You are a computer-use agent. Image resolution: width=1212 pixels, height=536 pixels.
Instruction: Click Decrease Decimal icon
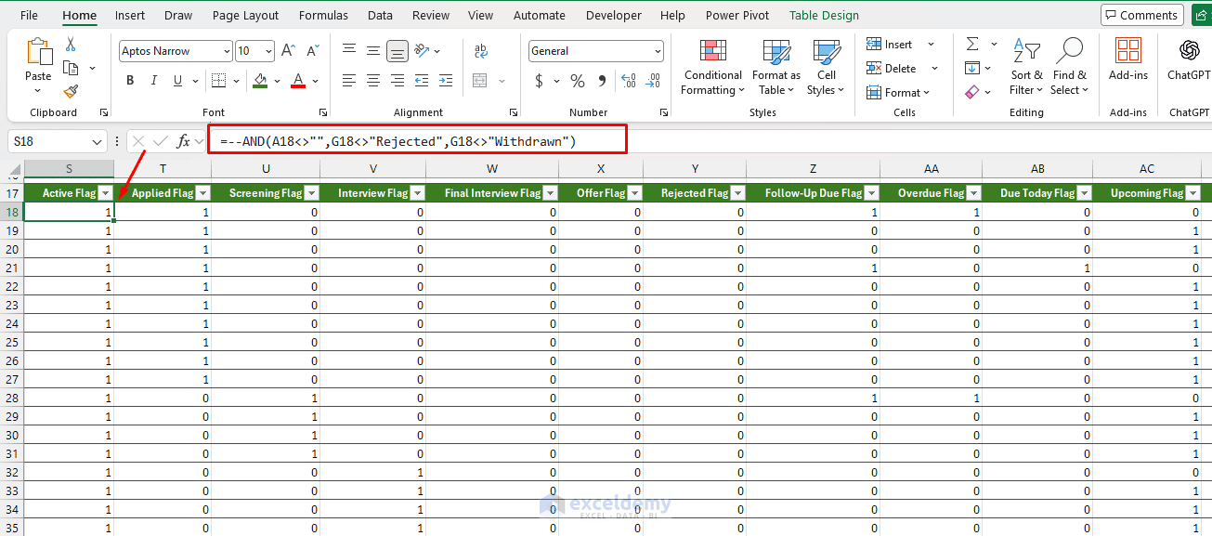click(653, 81)
